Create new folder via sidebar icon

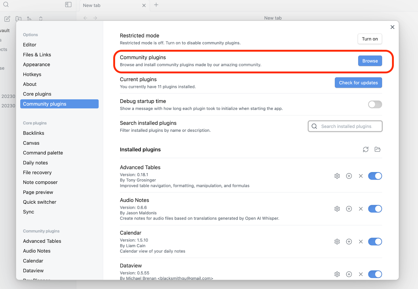tap(18, 19)
